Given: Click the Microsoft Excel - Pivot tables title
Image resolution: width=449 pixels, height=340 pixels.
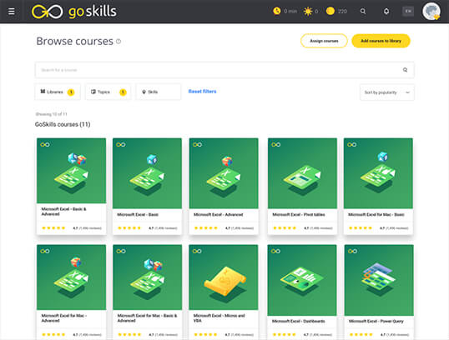Looking at the screenshot, I should (x=299, y=214).
